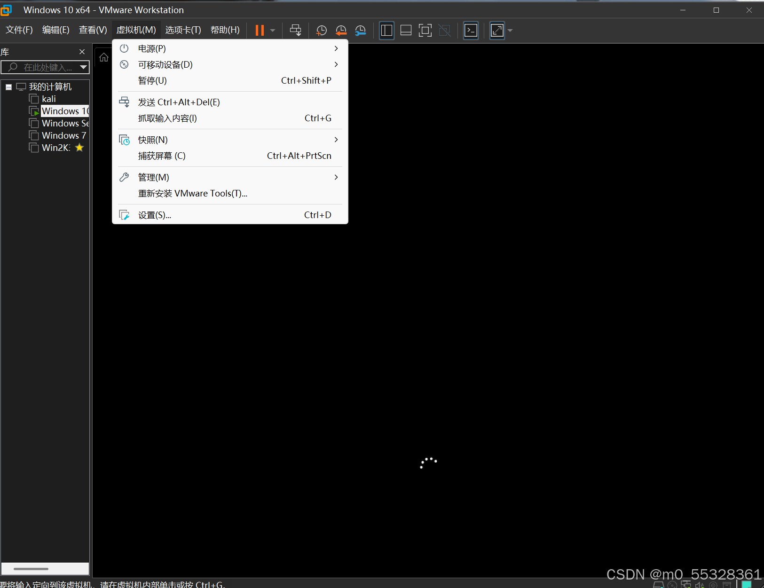
Task: Open the dropdown next to the stretch icon
Action: pyautogui.click(x=510, y=31)
